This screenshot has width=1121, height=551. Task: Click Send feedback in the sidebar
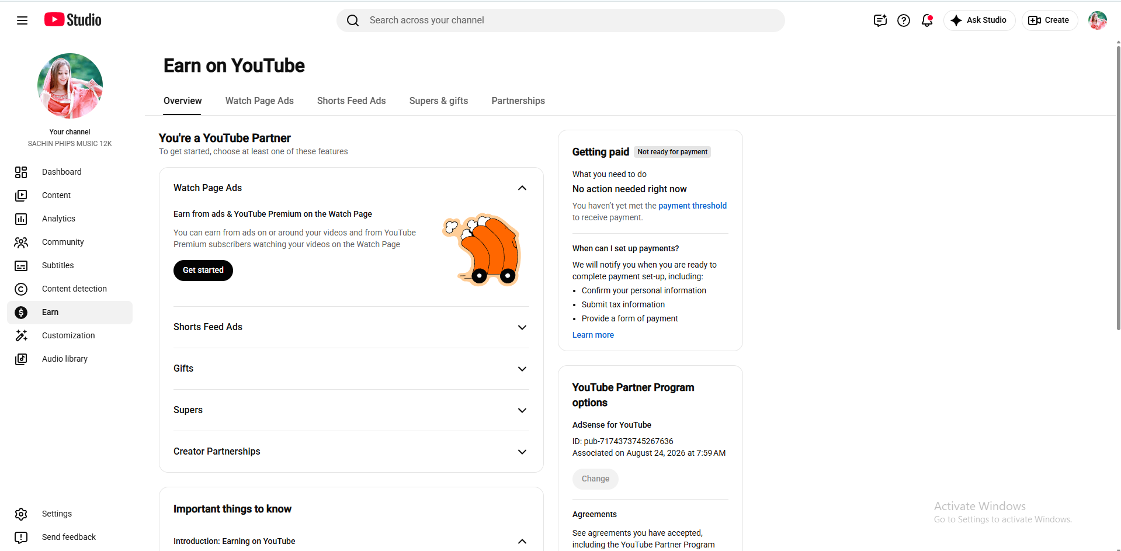pos(70,537)
